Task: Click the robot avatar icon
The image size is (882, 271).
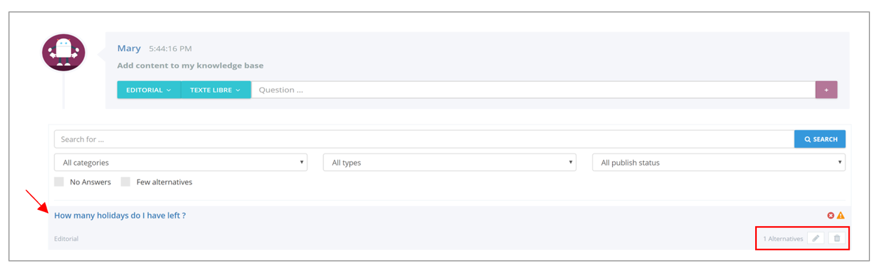Action: [63, 53]
